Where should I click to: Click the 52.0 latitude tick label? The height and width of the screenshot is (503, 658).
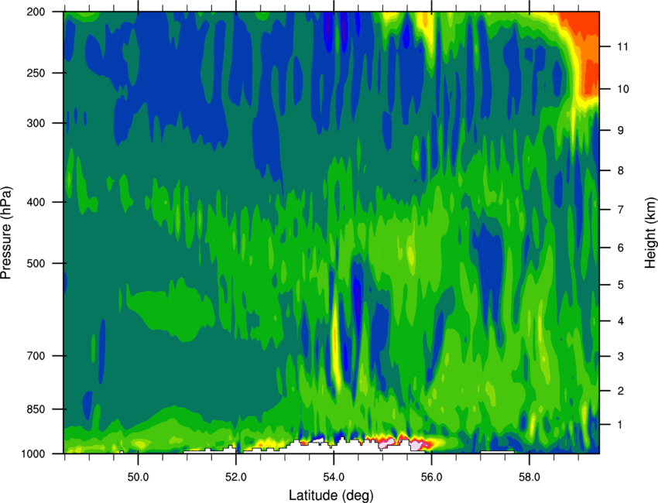(x=236, y=477)
